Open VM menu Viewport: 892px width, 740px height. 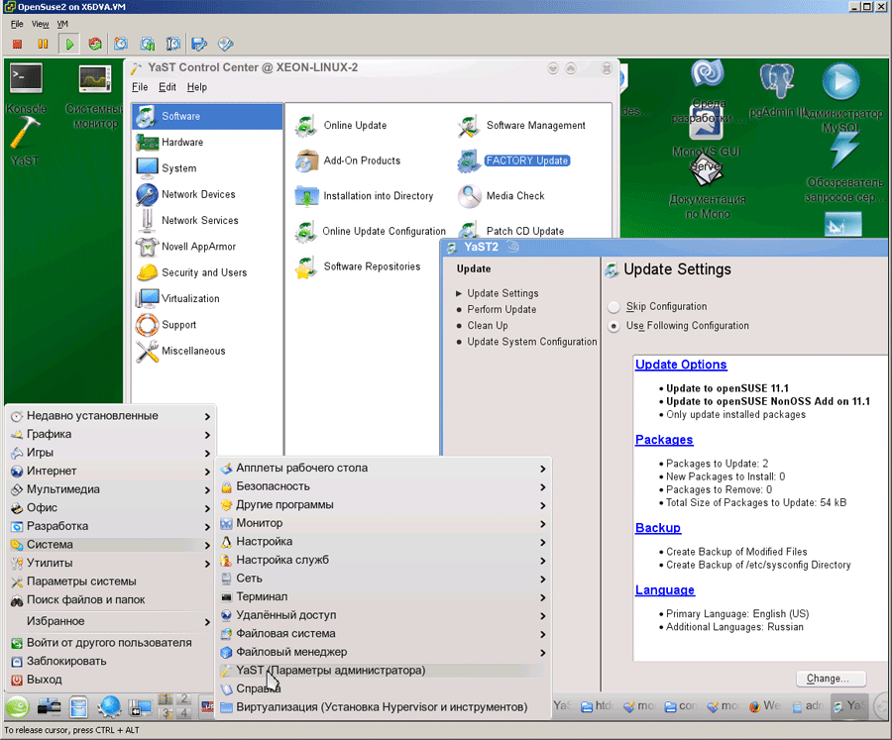coord(62,24)
